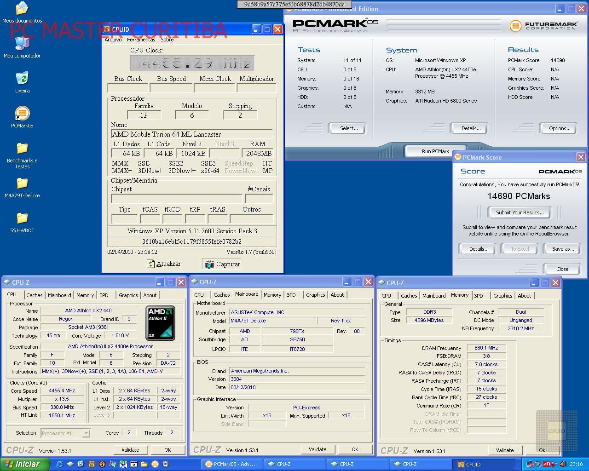Click NB Frequency 2310.2 MHz value
The height and width of the screenshot is (471, 589).
tap(520, 328)
